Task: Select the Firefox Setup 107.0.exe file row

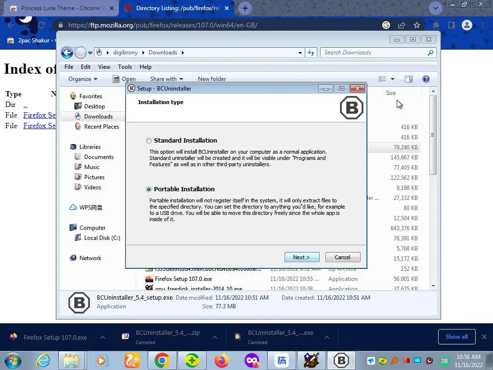Action: coord(281,279)
